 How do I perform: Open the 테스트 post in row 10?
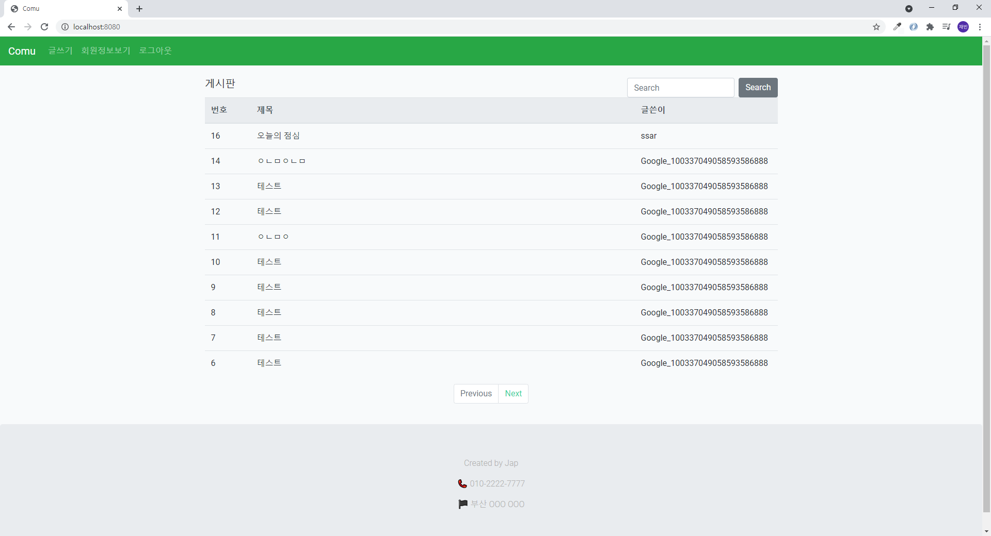(269, 262)
